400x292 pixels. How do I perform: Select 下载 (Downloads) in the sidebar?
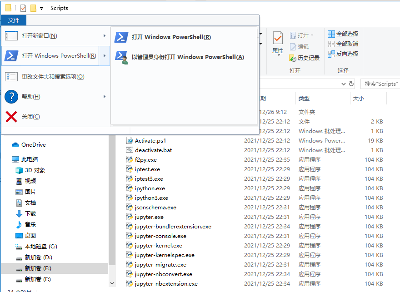30,213
